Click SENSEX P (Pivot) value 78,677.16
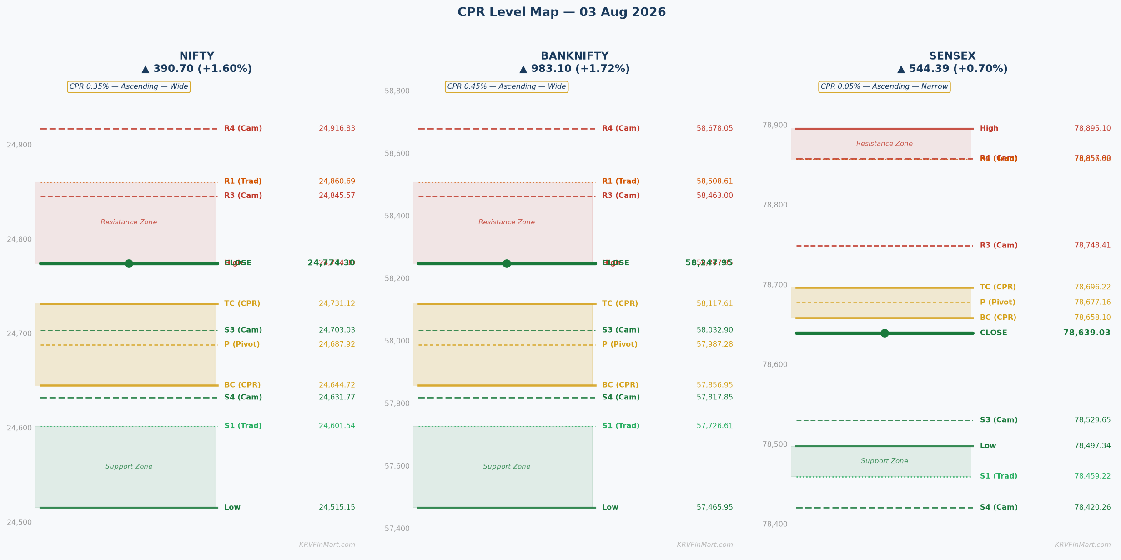 tap(1093, 302)
